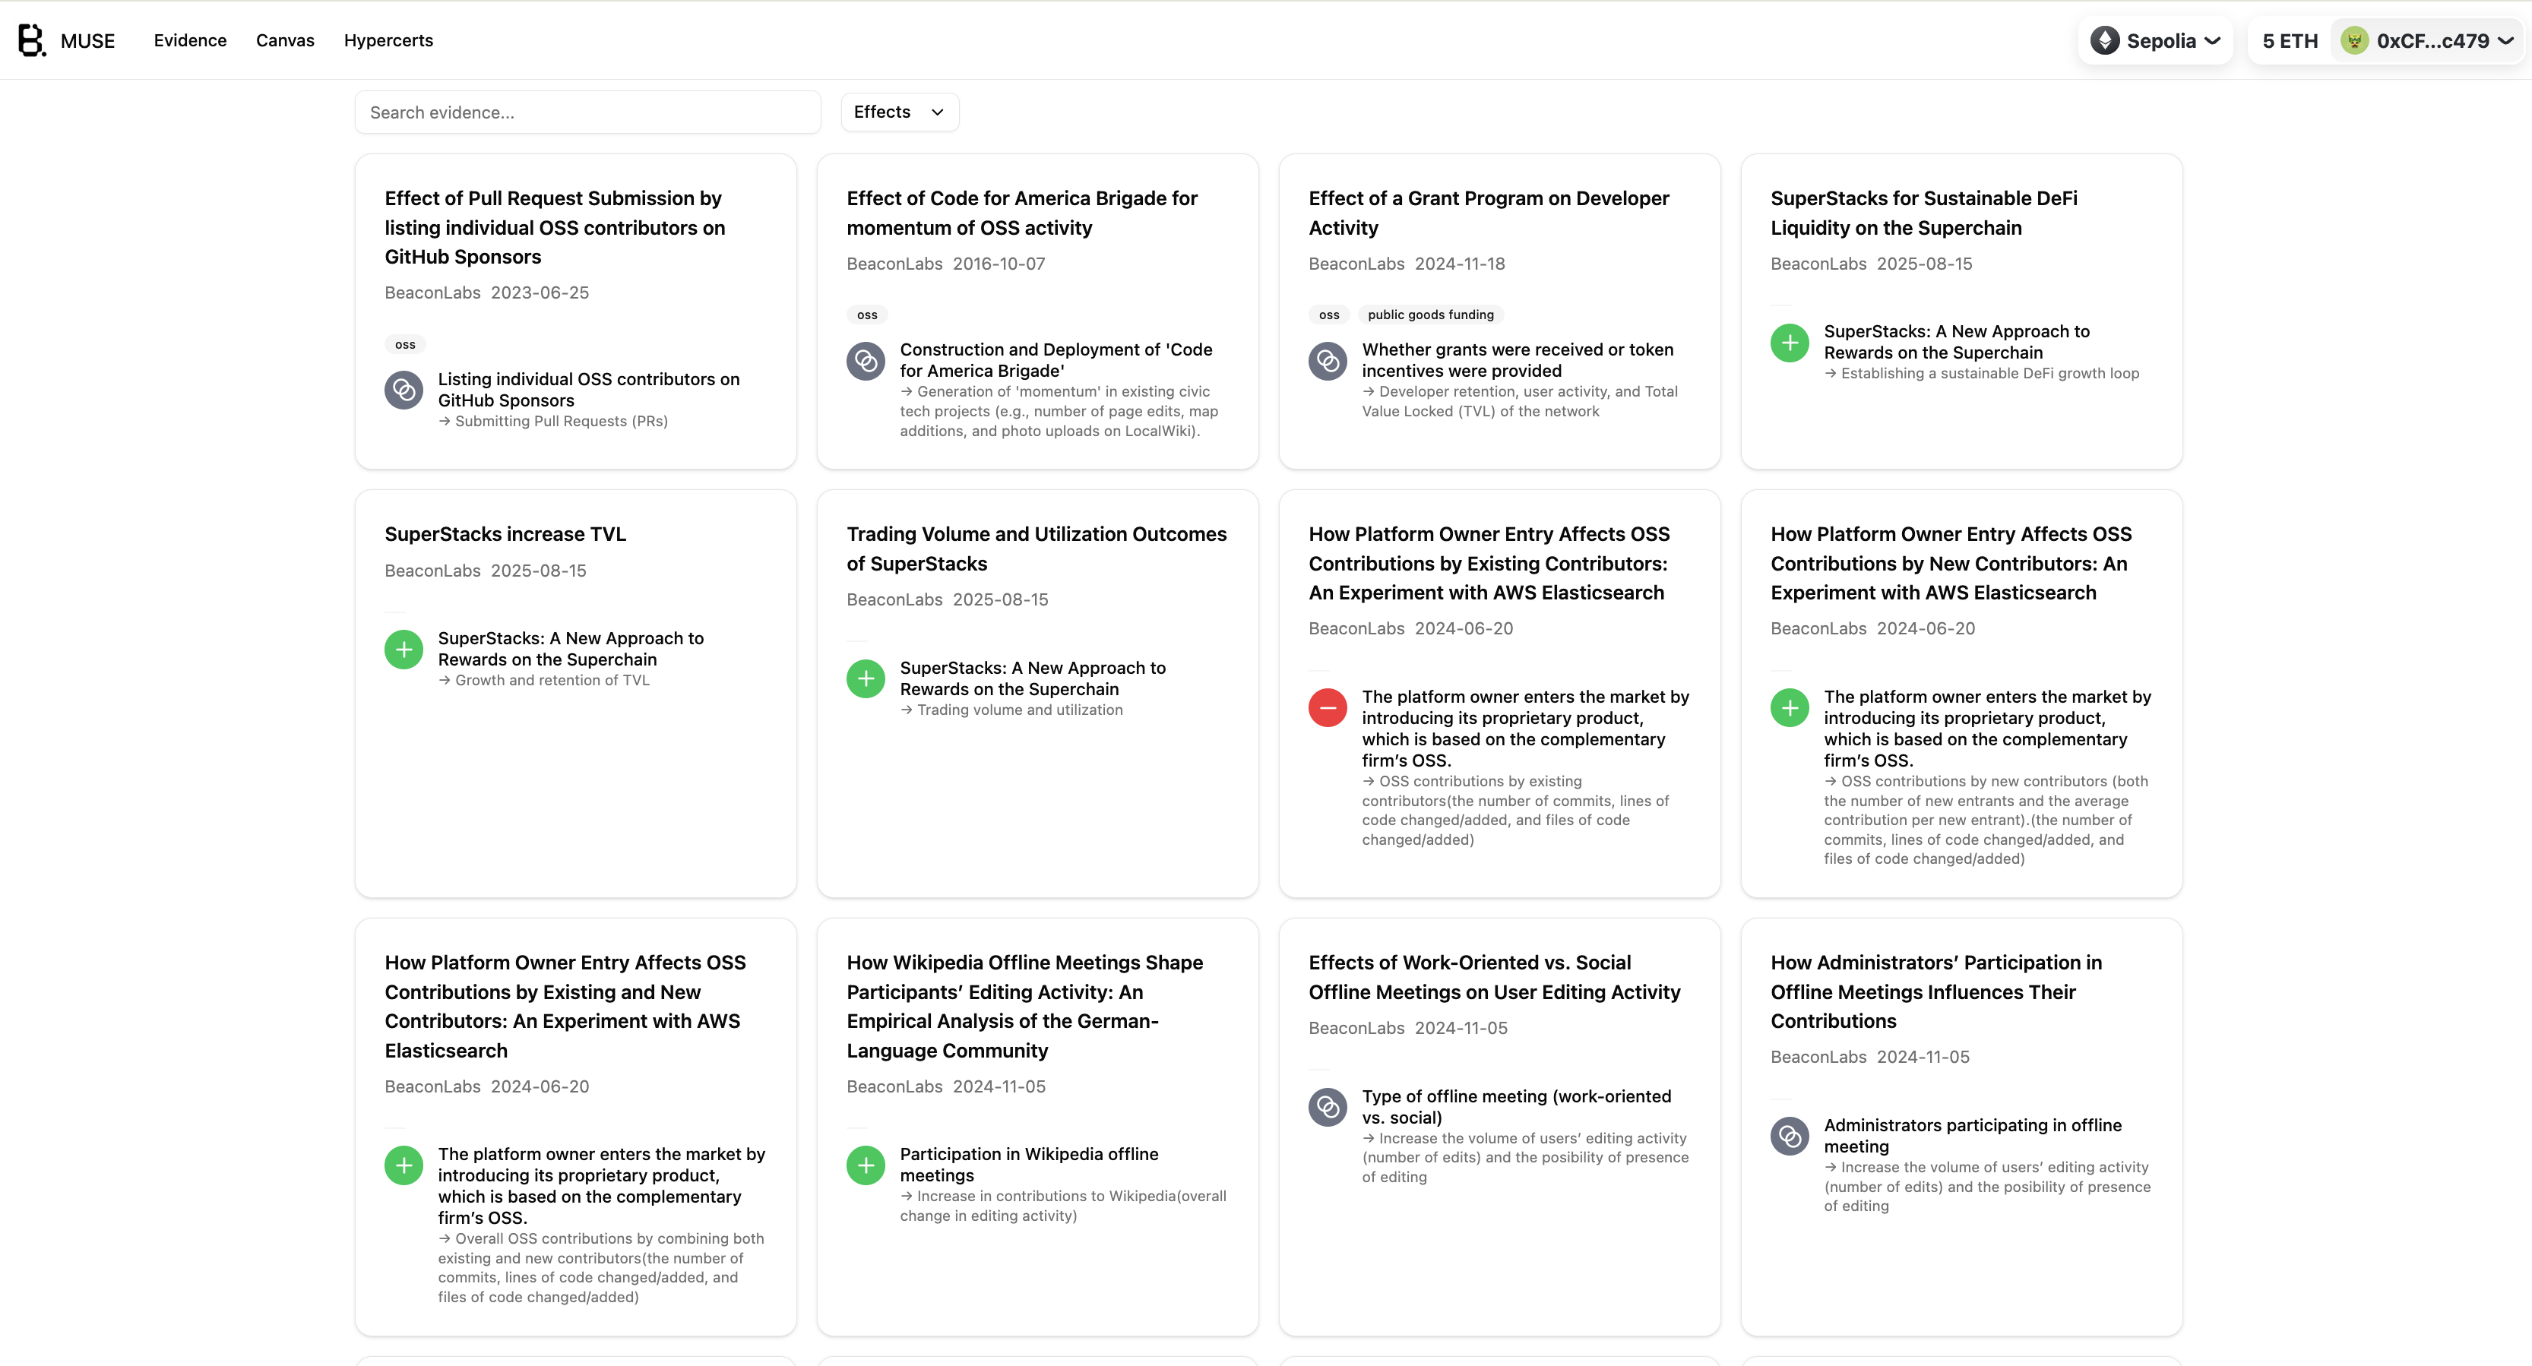Click green plus icon on SuperStacks increase TVL card

(403, 650)
